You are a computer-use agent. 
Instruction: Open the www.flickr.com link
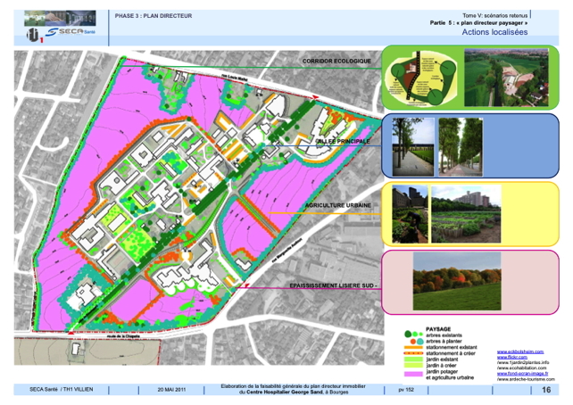[x=510, y=358]
